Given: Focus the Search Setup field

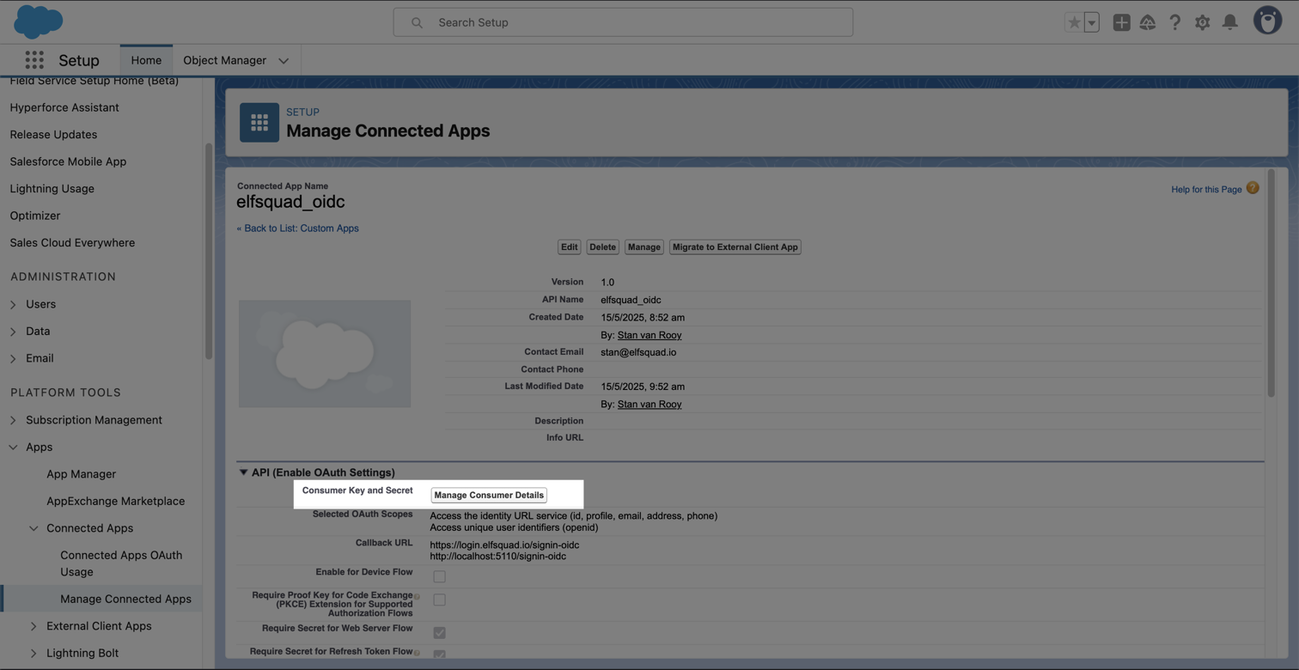Looking at the screenshot, I should pyautogui.click(x=623, y=22).
